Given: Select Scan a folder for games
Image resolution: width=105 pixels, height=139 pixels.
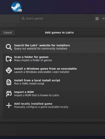Looking at the screenshot, I should click(31, 57).
